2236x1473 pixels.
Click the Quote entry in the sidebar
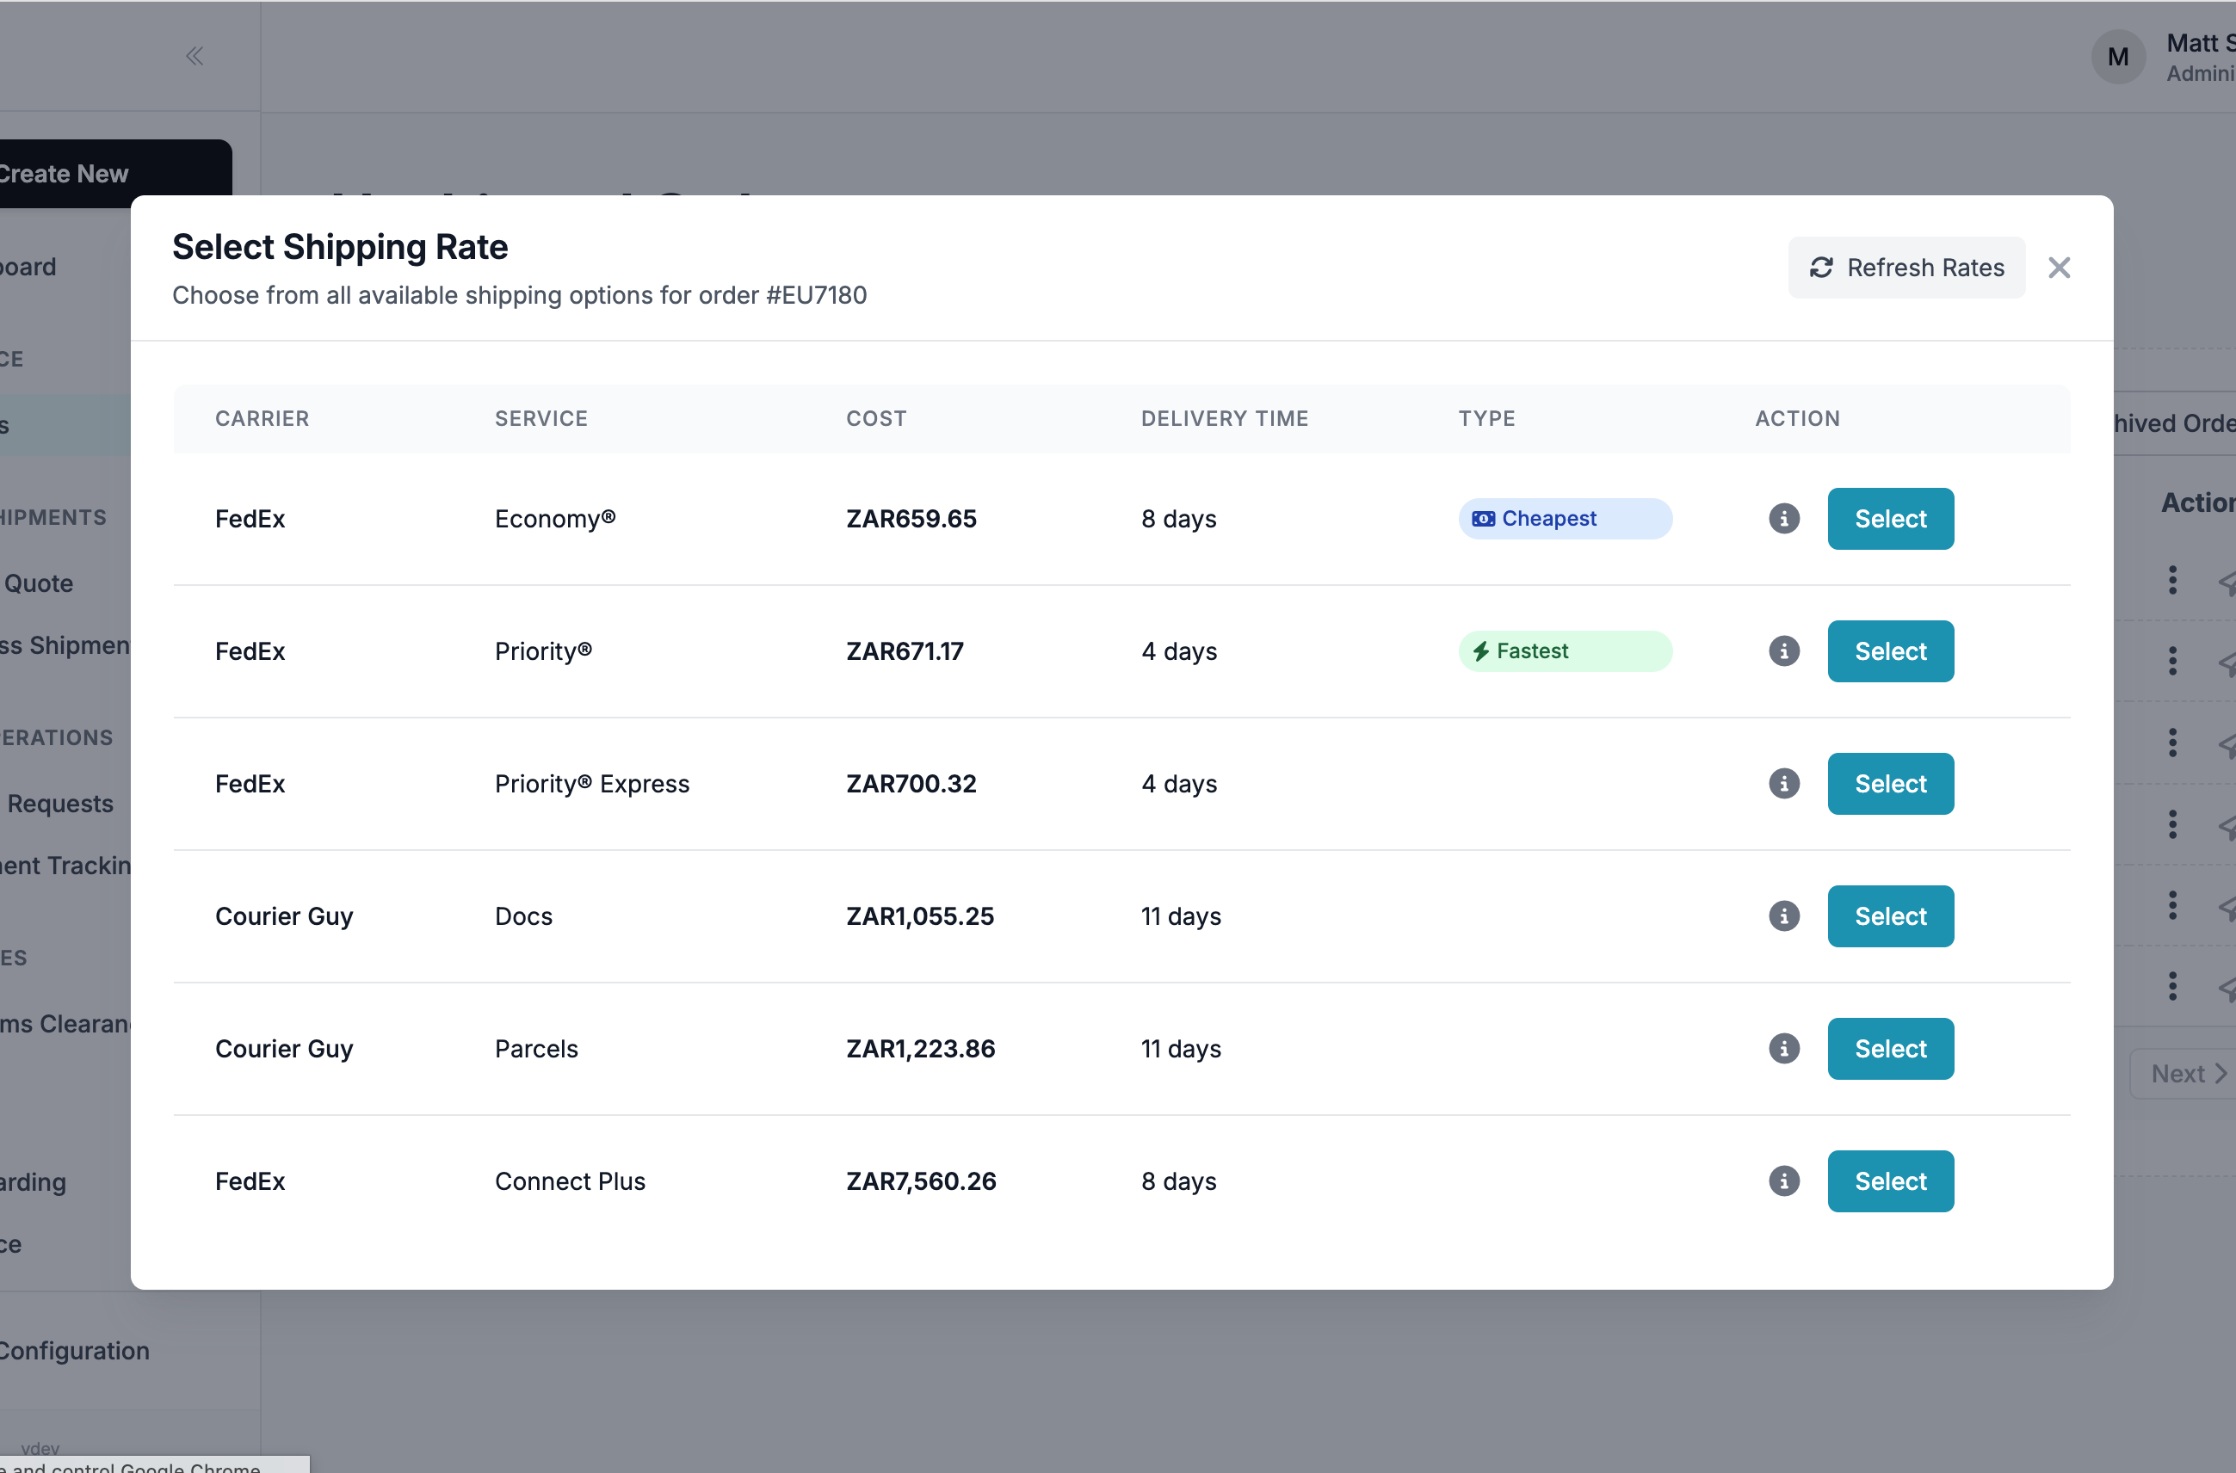[38, 582]
